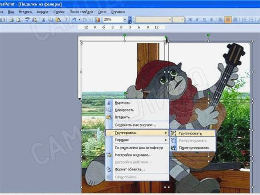Click the Research icon in toolbar
Screen dimensions: 260x195
[x=35, y=20]
